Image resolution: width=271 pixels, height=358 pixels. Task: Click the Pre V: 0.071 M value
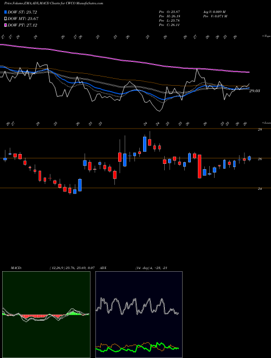point(215,16)
